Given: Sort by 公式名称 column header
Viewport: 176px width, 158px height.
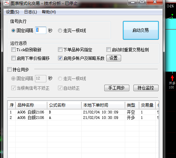Looking at the screenshot, I should pos(64,105).
